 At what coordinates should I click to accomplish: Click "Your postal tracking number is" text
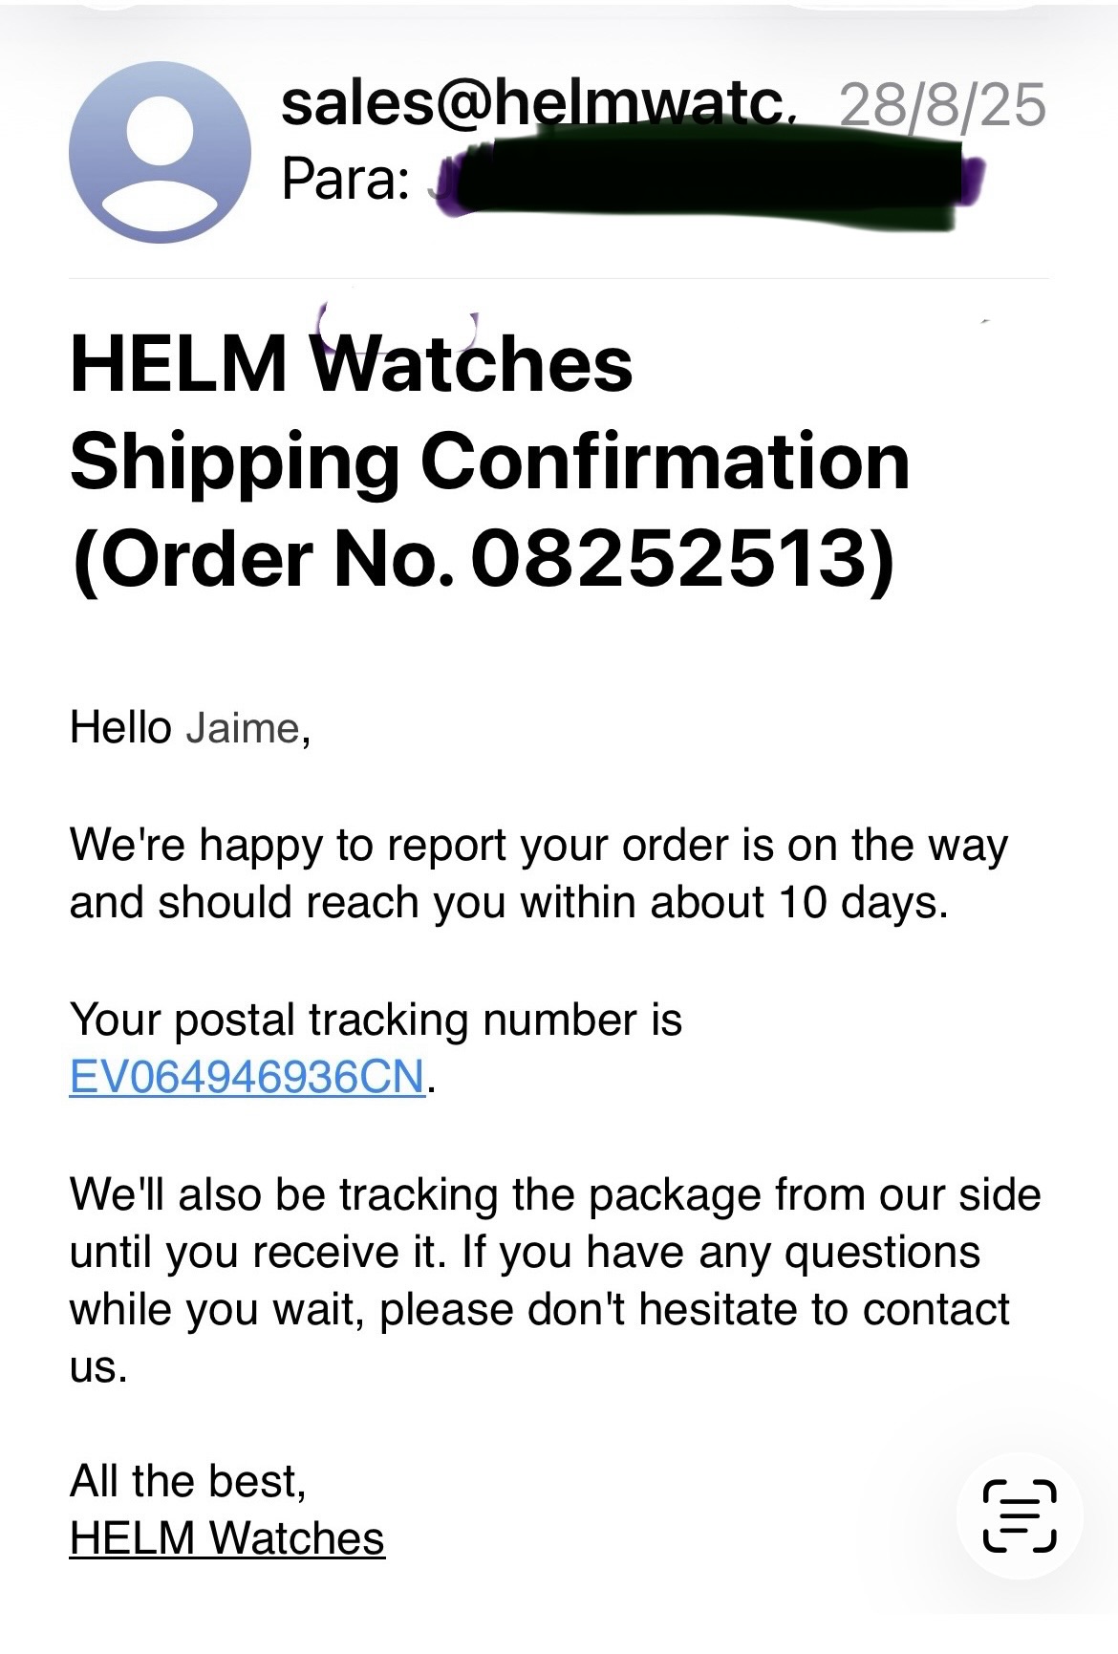(x=376, y=1020)
